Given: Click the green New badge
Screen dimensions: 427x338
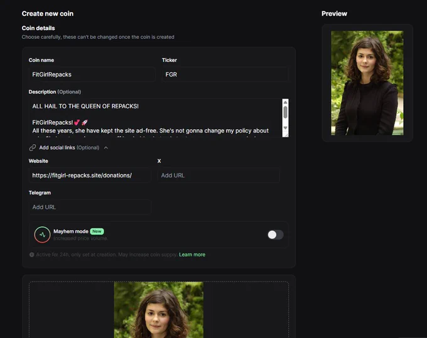Looking at the screenshot, I should coord(97,231).
